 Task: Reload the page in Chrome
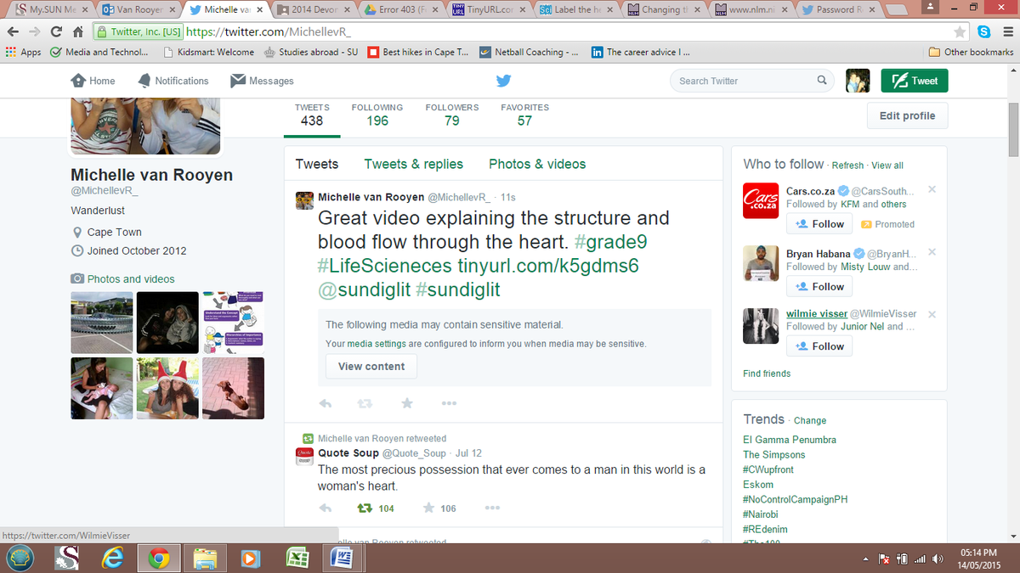click(56, 32)
